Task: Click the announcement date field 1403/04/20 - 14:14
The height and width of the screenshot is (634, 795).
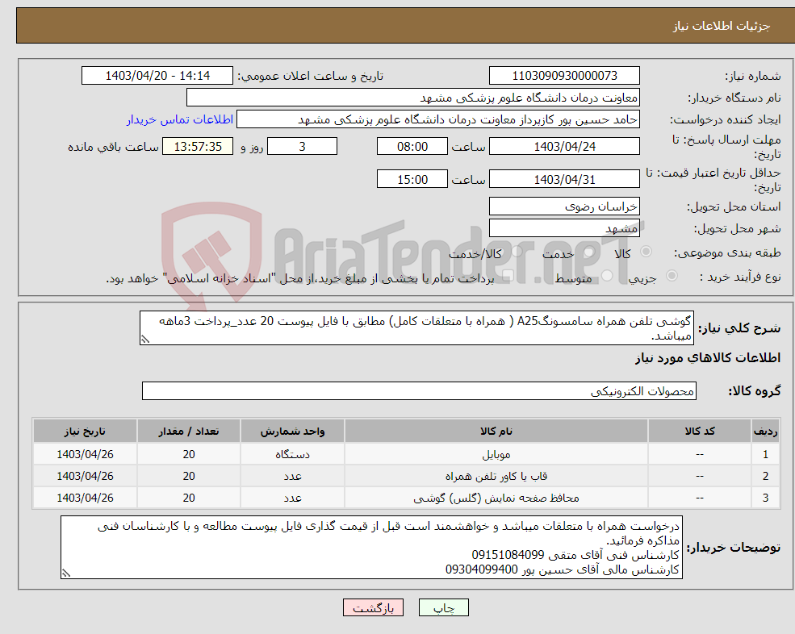Action: (157, 76)
